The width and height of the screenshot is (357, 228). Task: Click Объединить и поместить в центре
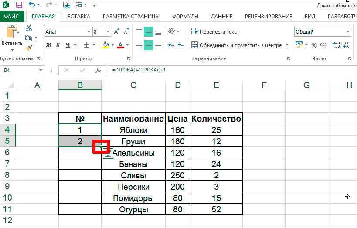[x=237, y=45]
